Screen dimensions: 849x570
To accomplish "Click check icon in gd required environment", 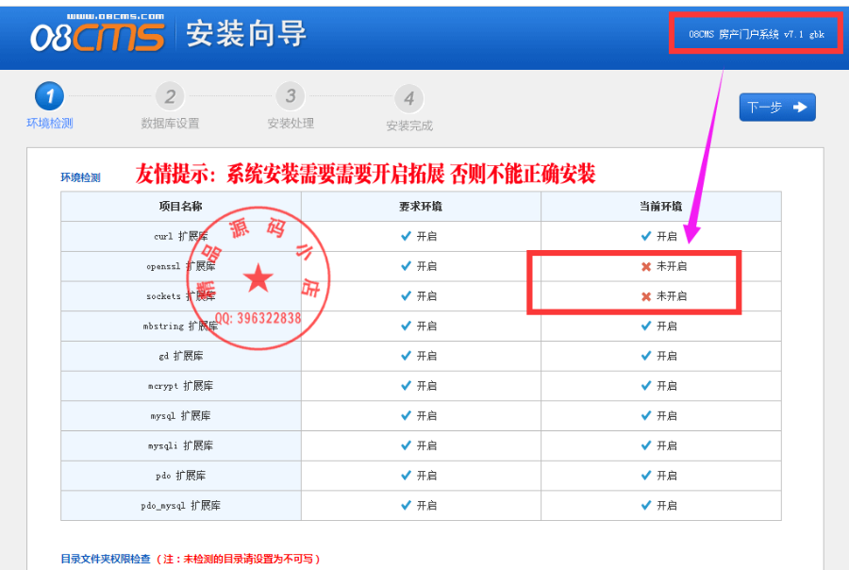I will [406, 356].
